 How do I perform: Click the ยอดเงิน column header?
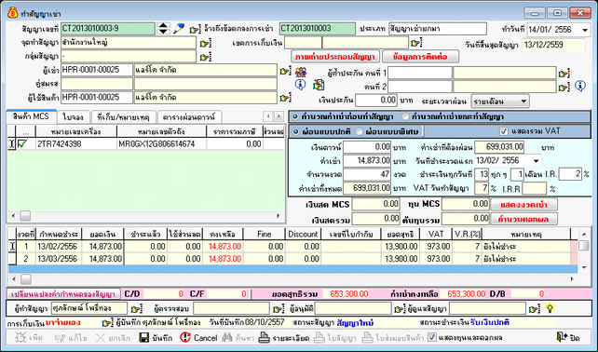[102, 234]
